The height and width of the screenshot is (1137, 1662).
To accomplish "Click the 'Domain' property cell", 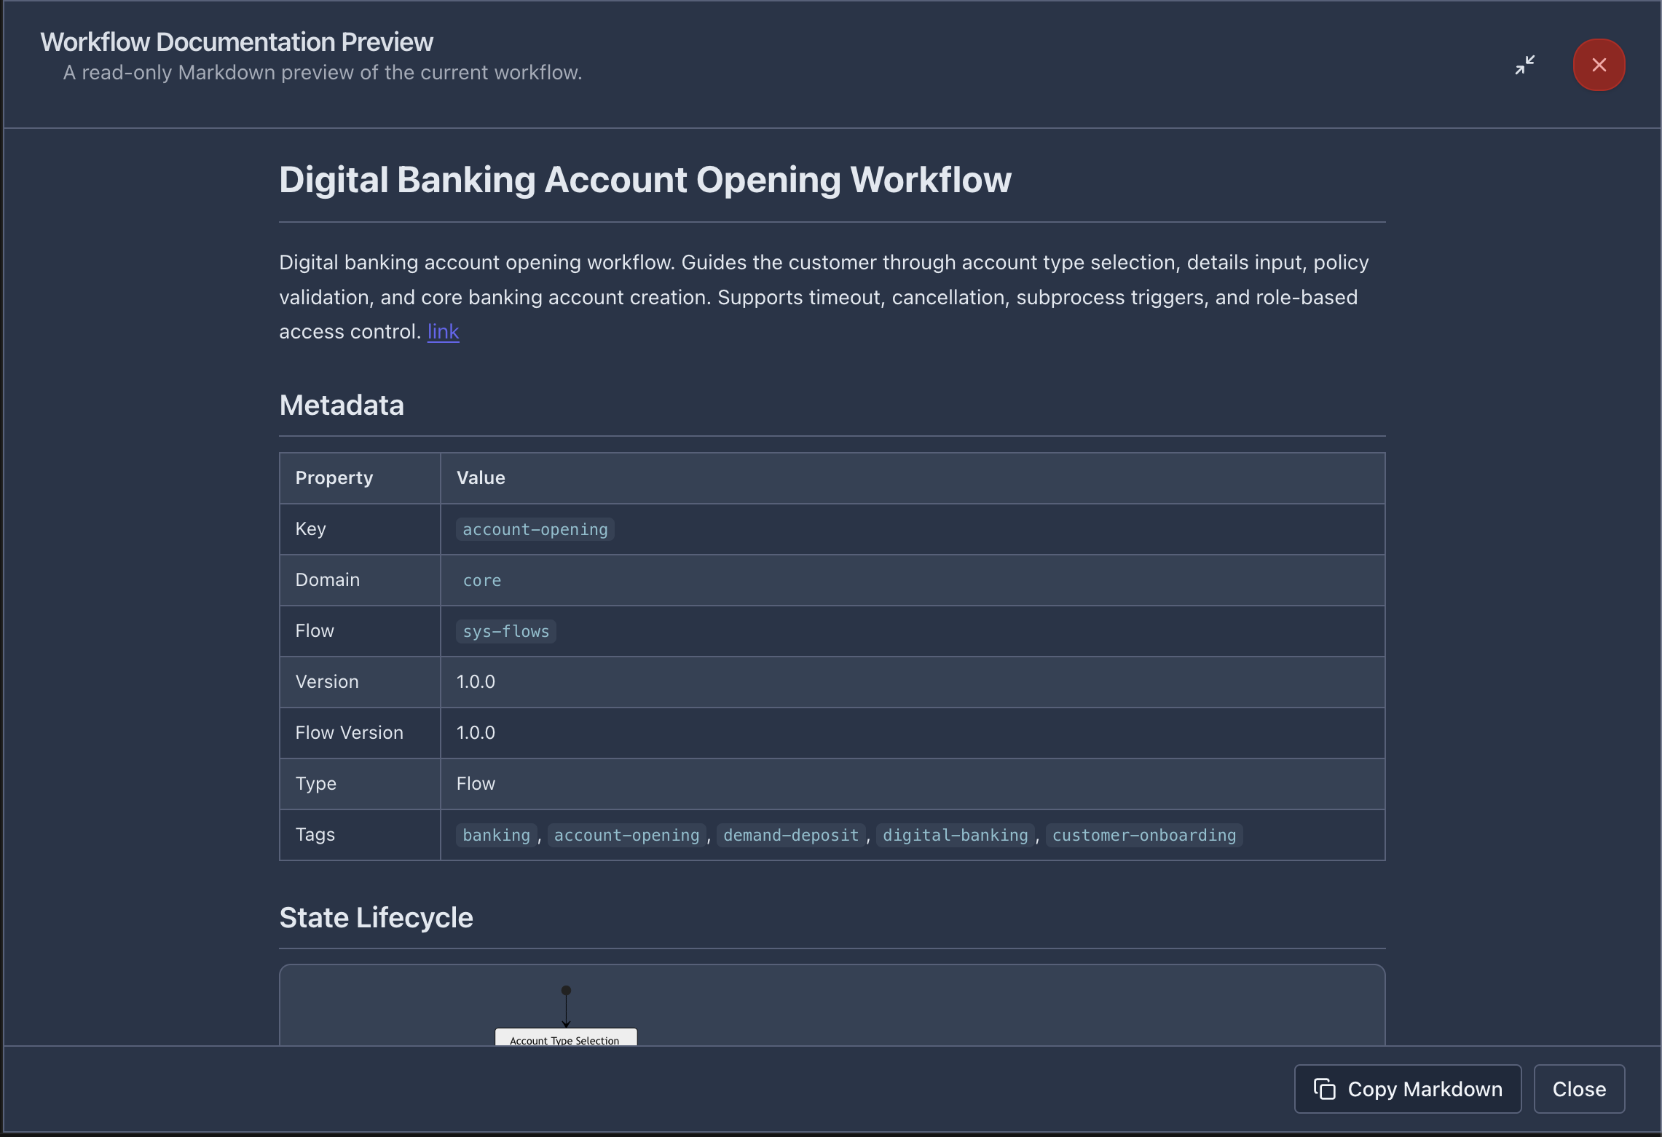I will click(x=360, y=580).
